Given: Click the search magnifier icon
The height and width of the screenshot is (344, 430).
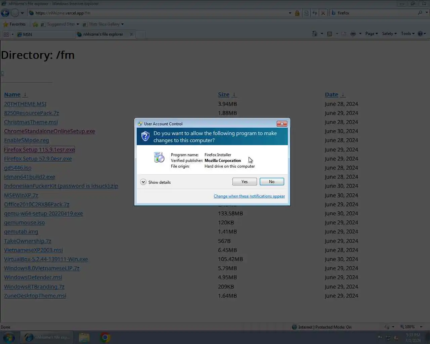Looking at the screenshot, I should [420, 13].
